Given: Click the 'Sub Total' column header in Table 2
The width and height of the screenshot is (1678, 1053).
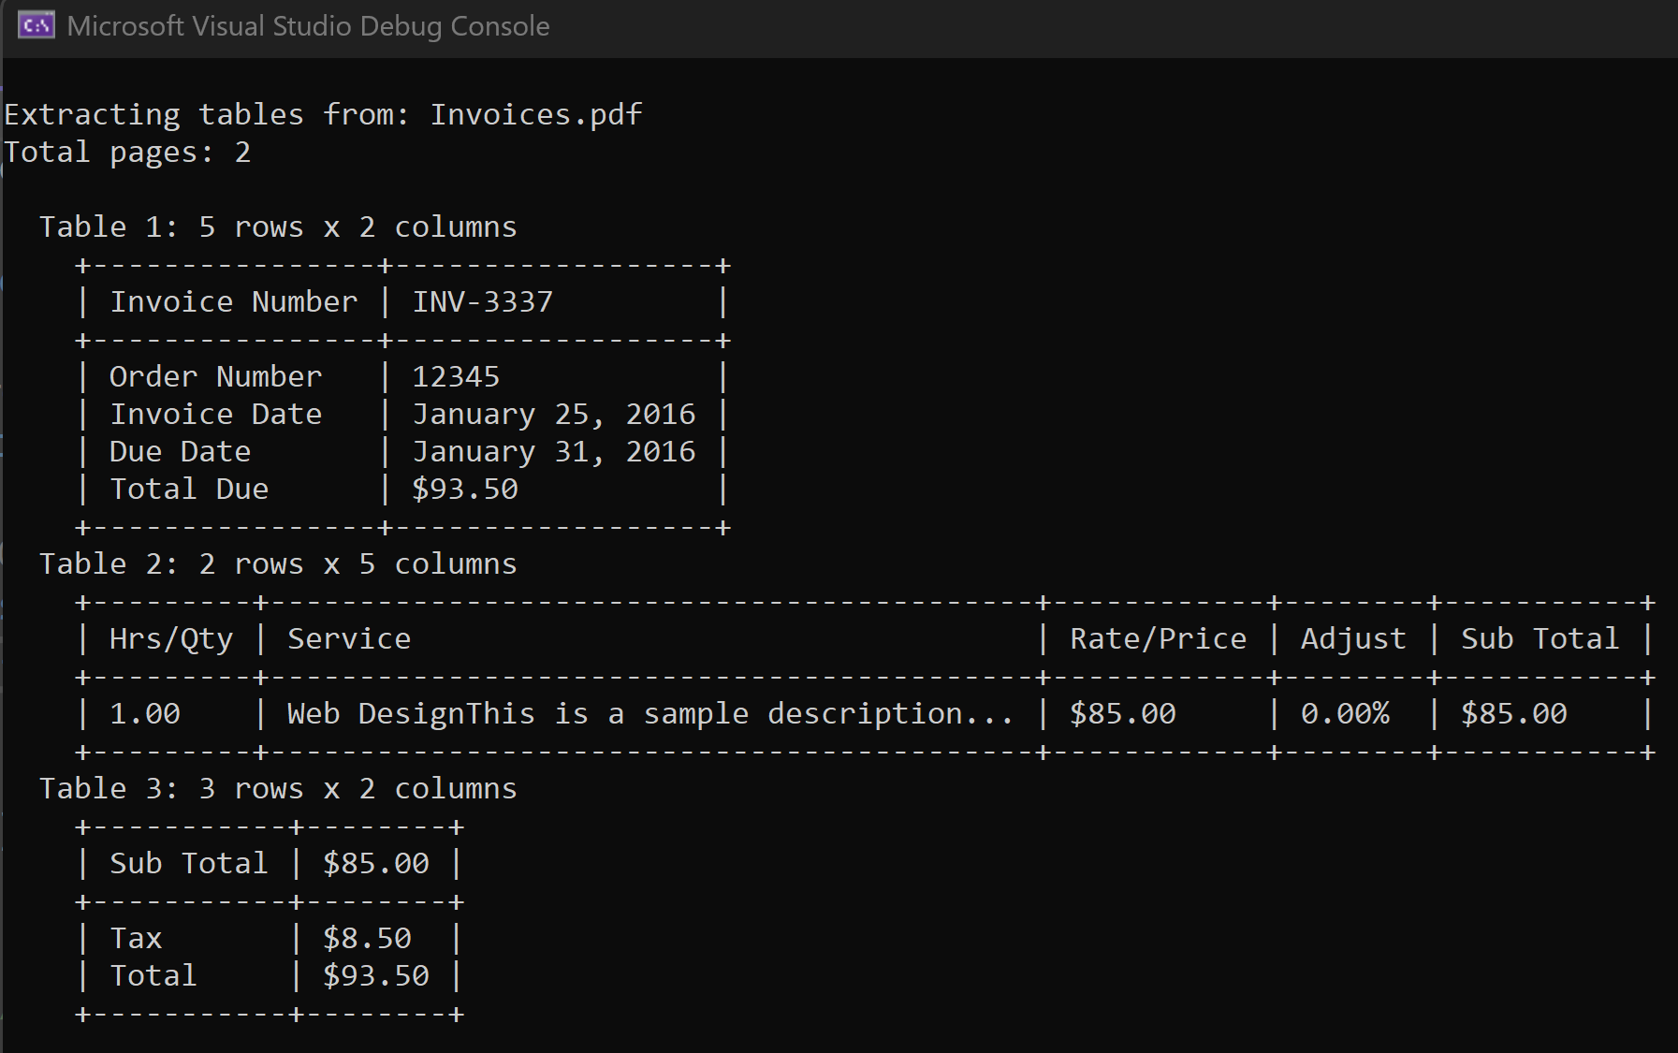Looking at the screenshot, I should [1539, 638].
